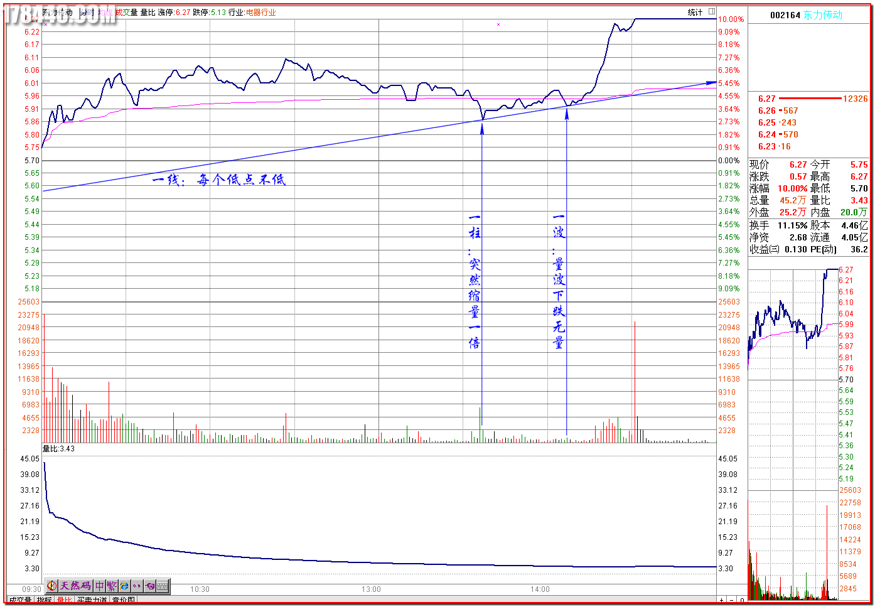Click the IME logo icon on floating toolbar
Screen dimensions: 875x607
point(52,586)
